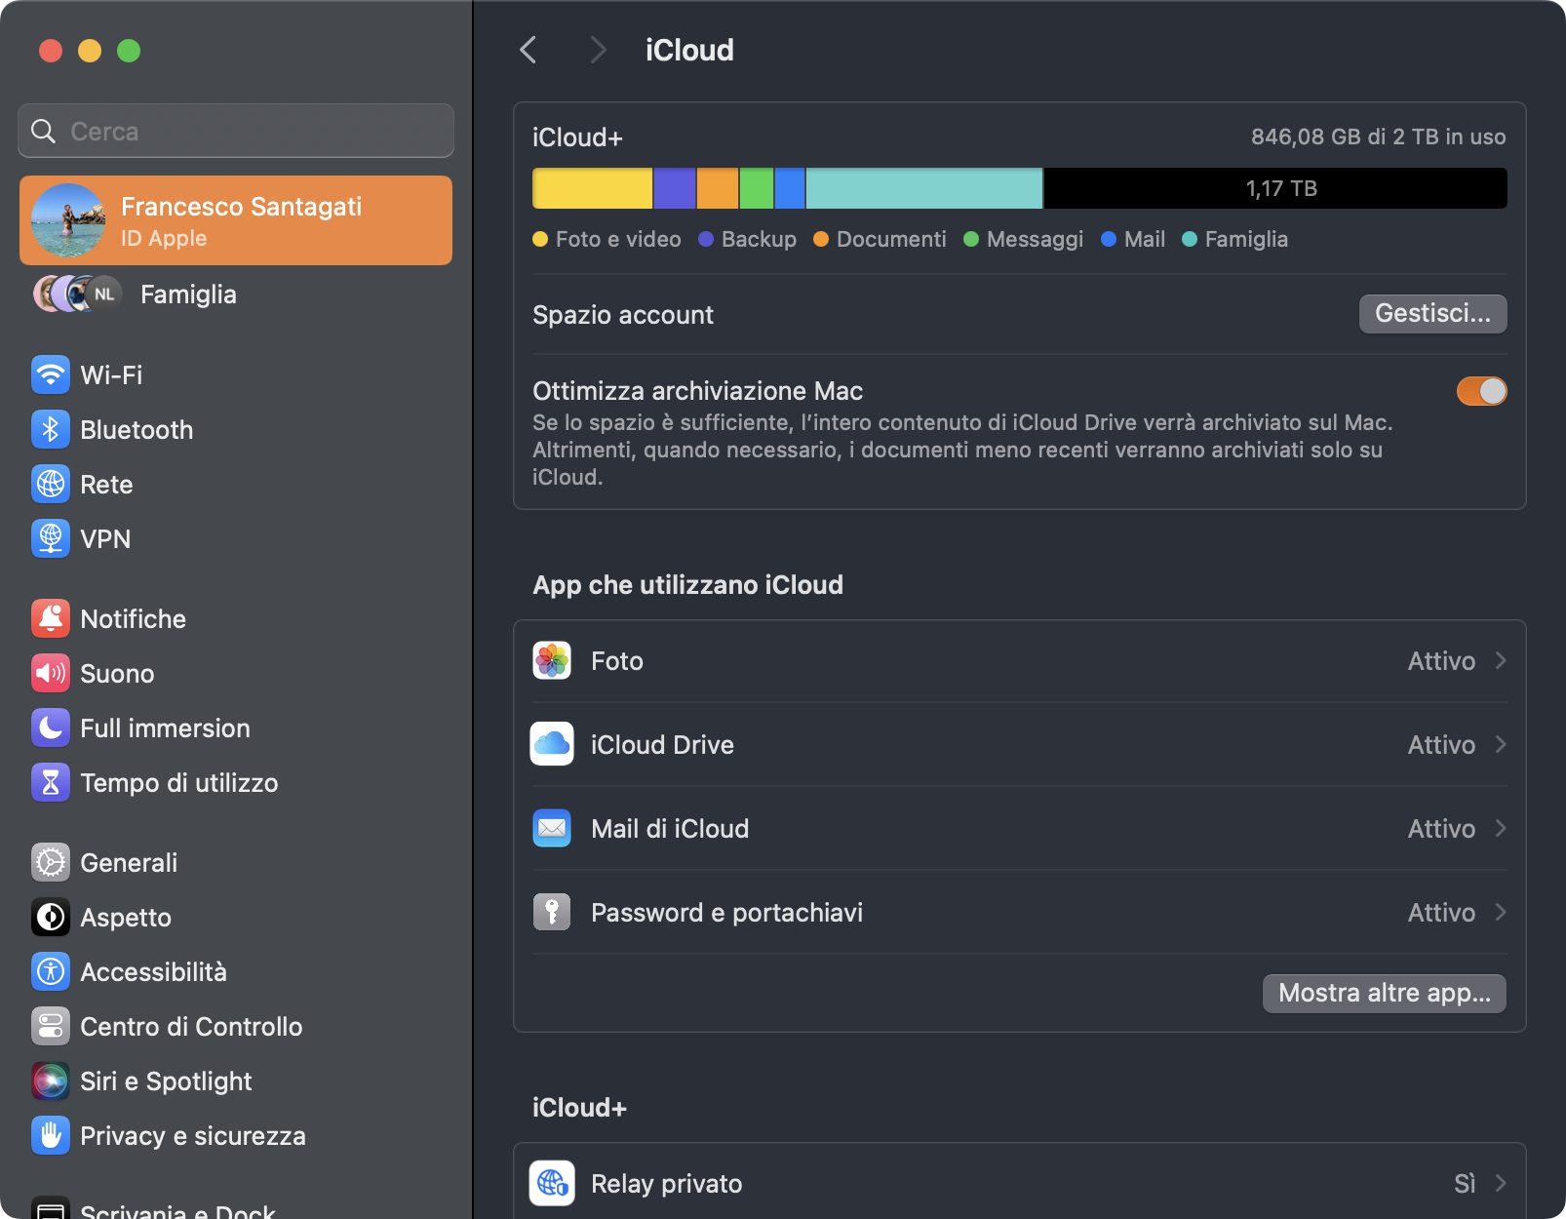The width and height of the screenshot is (1566, 1219).
Task: Expand iCloud Drive row chevron
Action: (x=1501, y=744)
